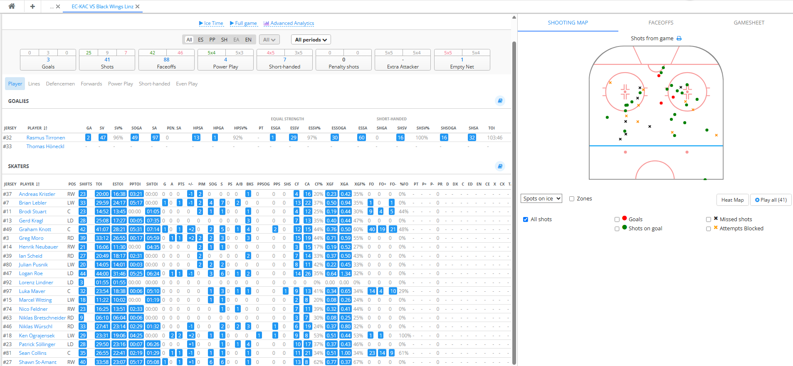This screenshot has height=366, width=793.
Task: Switch to the Defencemen tab
Action: coord(60,84)
